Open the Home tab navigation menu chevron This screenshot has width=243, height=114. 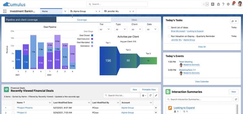(65, 11)
